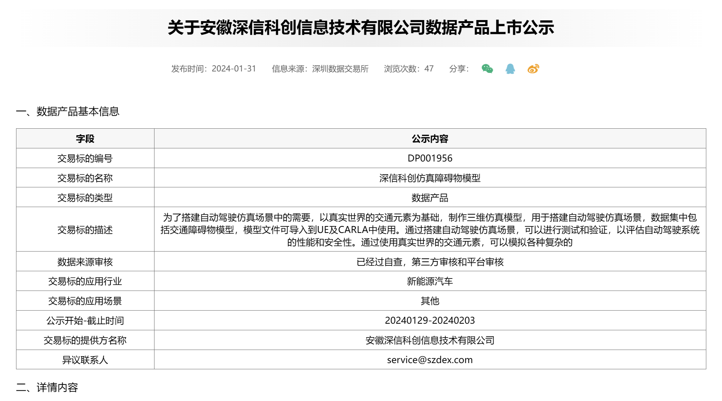Click the 异议联系人 field cell
Viewport: 722px width, 401px height.
[85, 360]
